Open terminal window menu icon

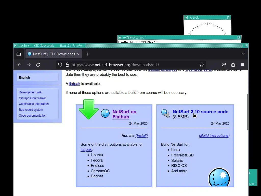[x=120, y=37]
